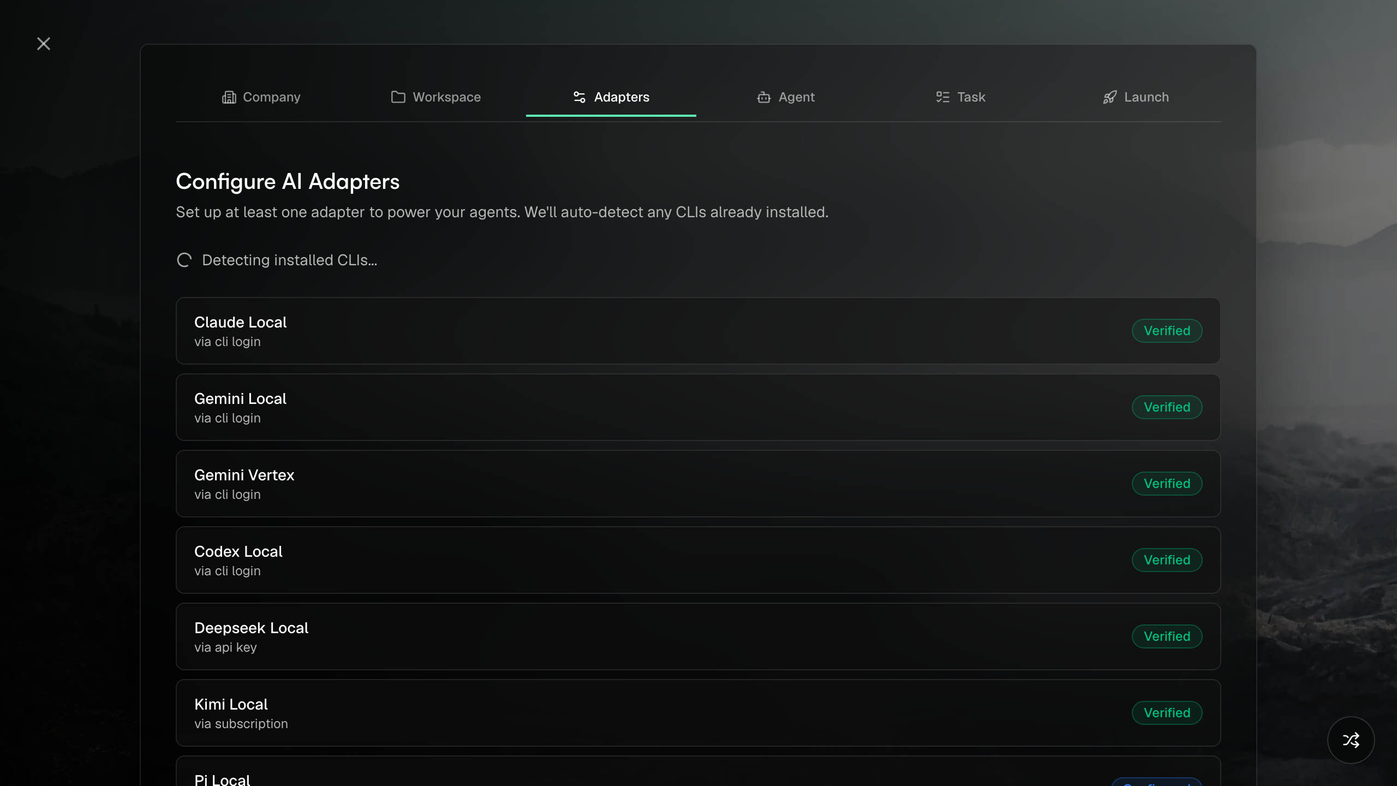Select the Gemini Local adapter name
This screenshot has height=786, width=1397.
pyautogui.click(x=240, y=399)
